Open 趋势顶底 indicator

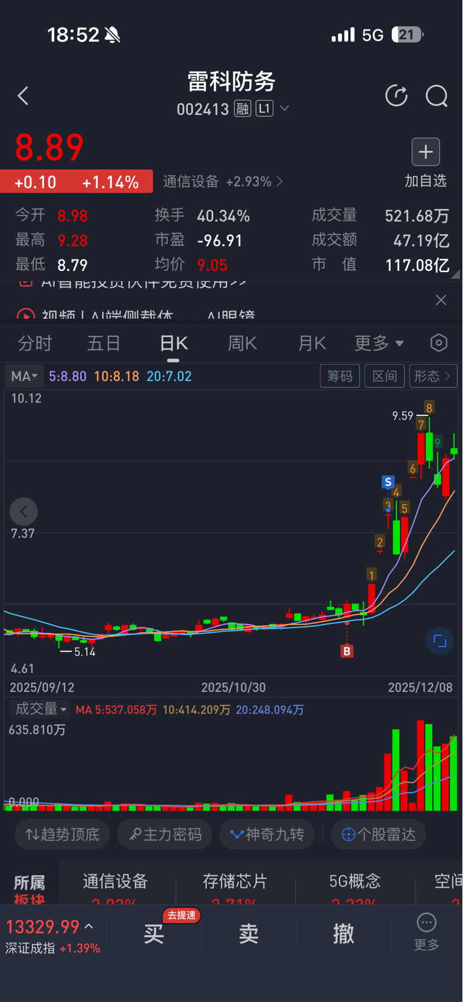(x=63, y=834)
